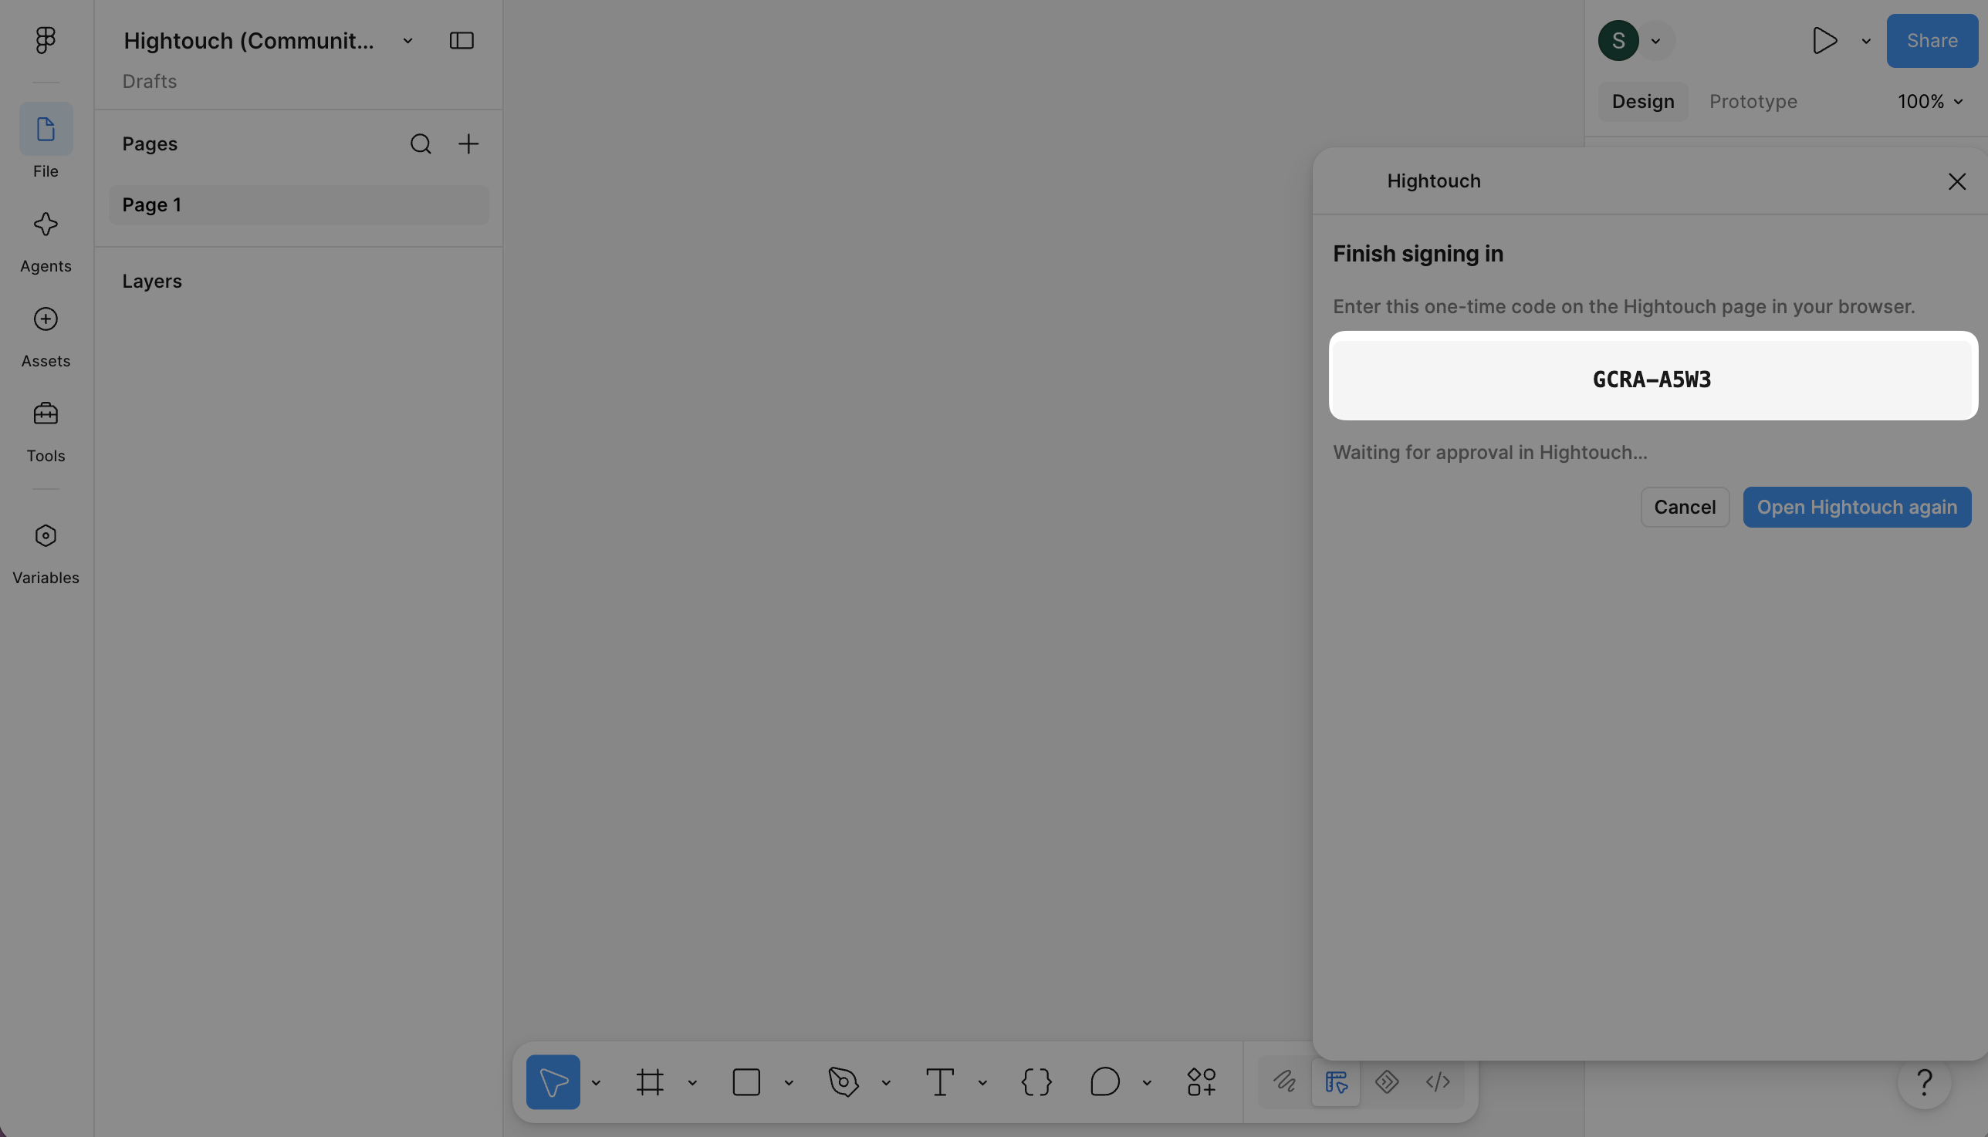The width and height of the screenshot is (1988, 1137).
Task: Expand the shape tools dropdown chevron
Action: pos(789,1083)
